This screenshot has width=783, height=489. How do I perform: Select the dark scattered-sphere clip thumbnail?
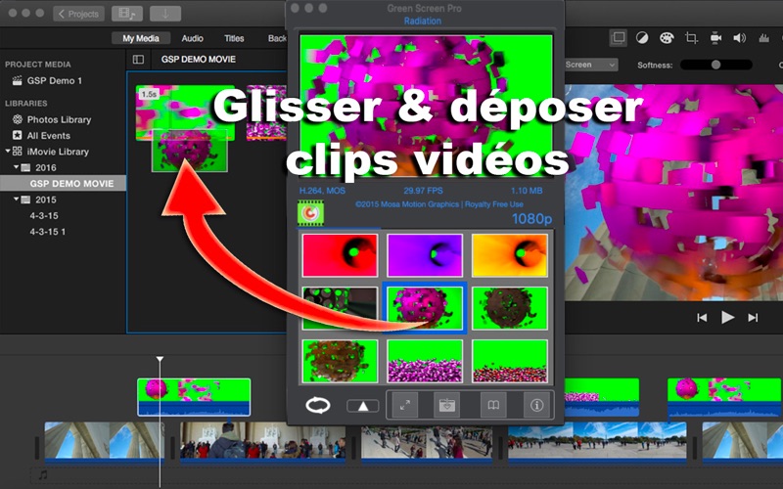coord(340,308)
